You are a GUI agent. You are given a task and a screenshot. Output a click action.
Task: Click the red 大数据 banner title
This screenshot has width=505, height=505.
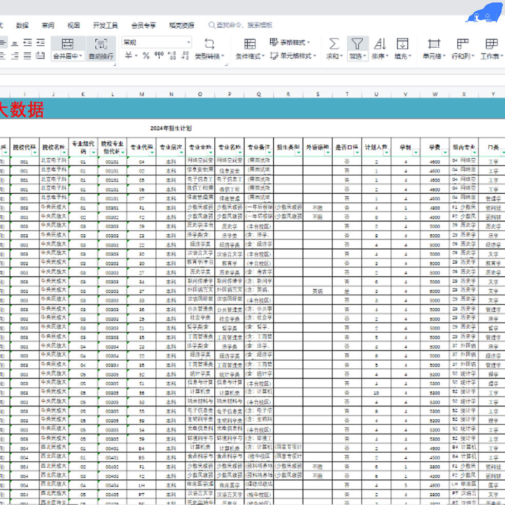tap(22, 109)
